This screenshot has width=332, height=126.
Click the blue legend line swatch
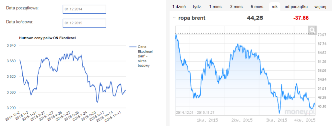click(x=133, y=47)
